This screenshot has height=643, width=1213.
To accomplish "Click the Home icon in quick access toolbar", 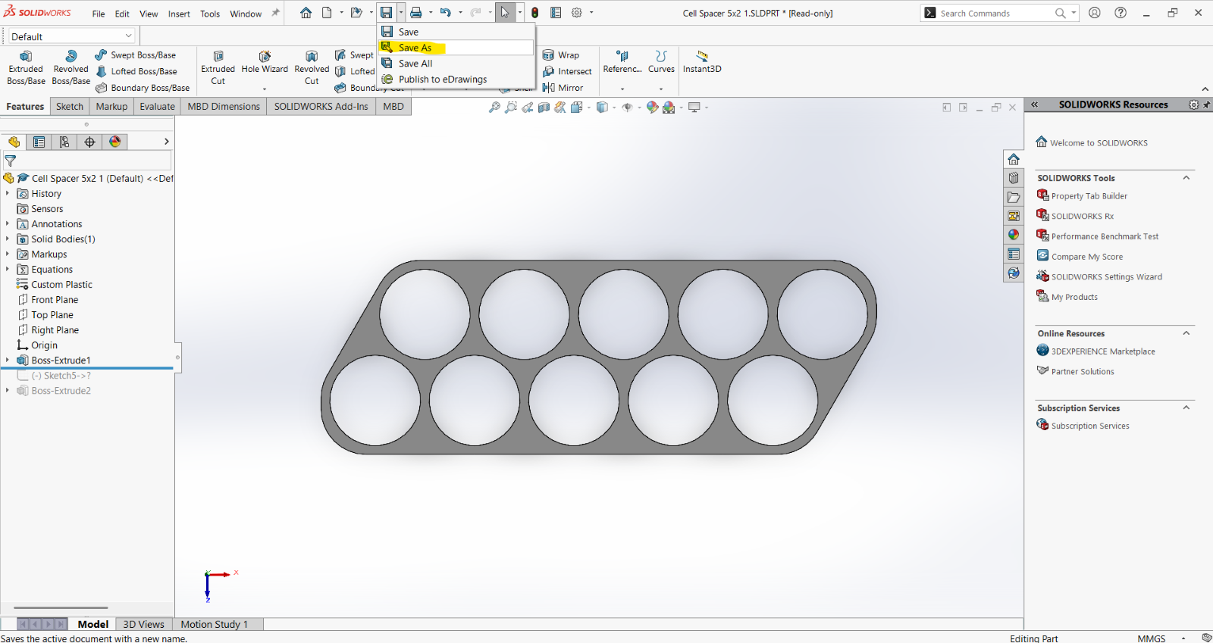I will [306, 13].
